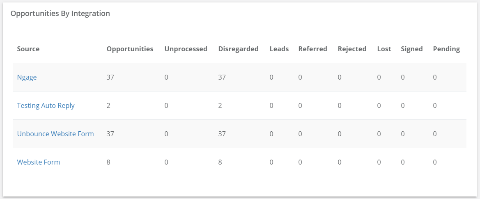Click the Opportunities By Integration title

pyautogui.click(x=60, y=14)
